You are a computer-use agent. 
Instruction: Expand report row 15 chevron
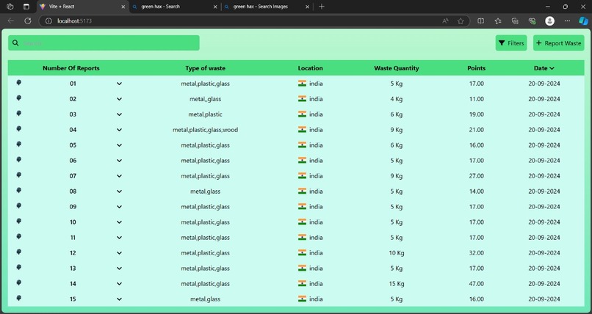119,299
